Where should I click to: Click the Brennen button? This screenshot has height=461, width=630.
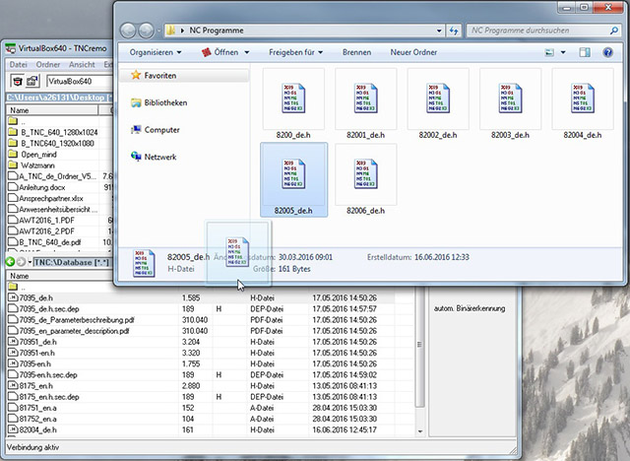coord(356,51)
